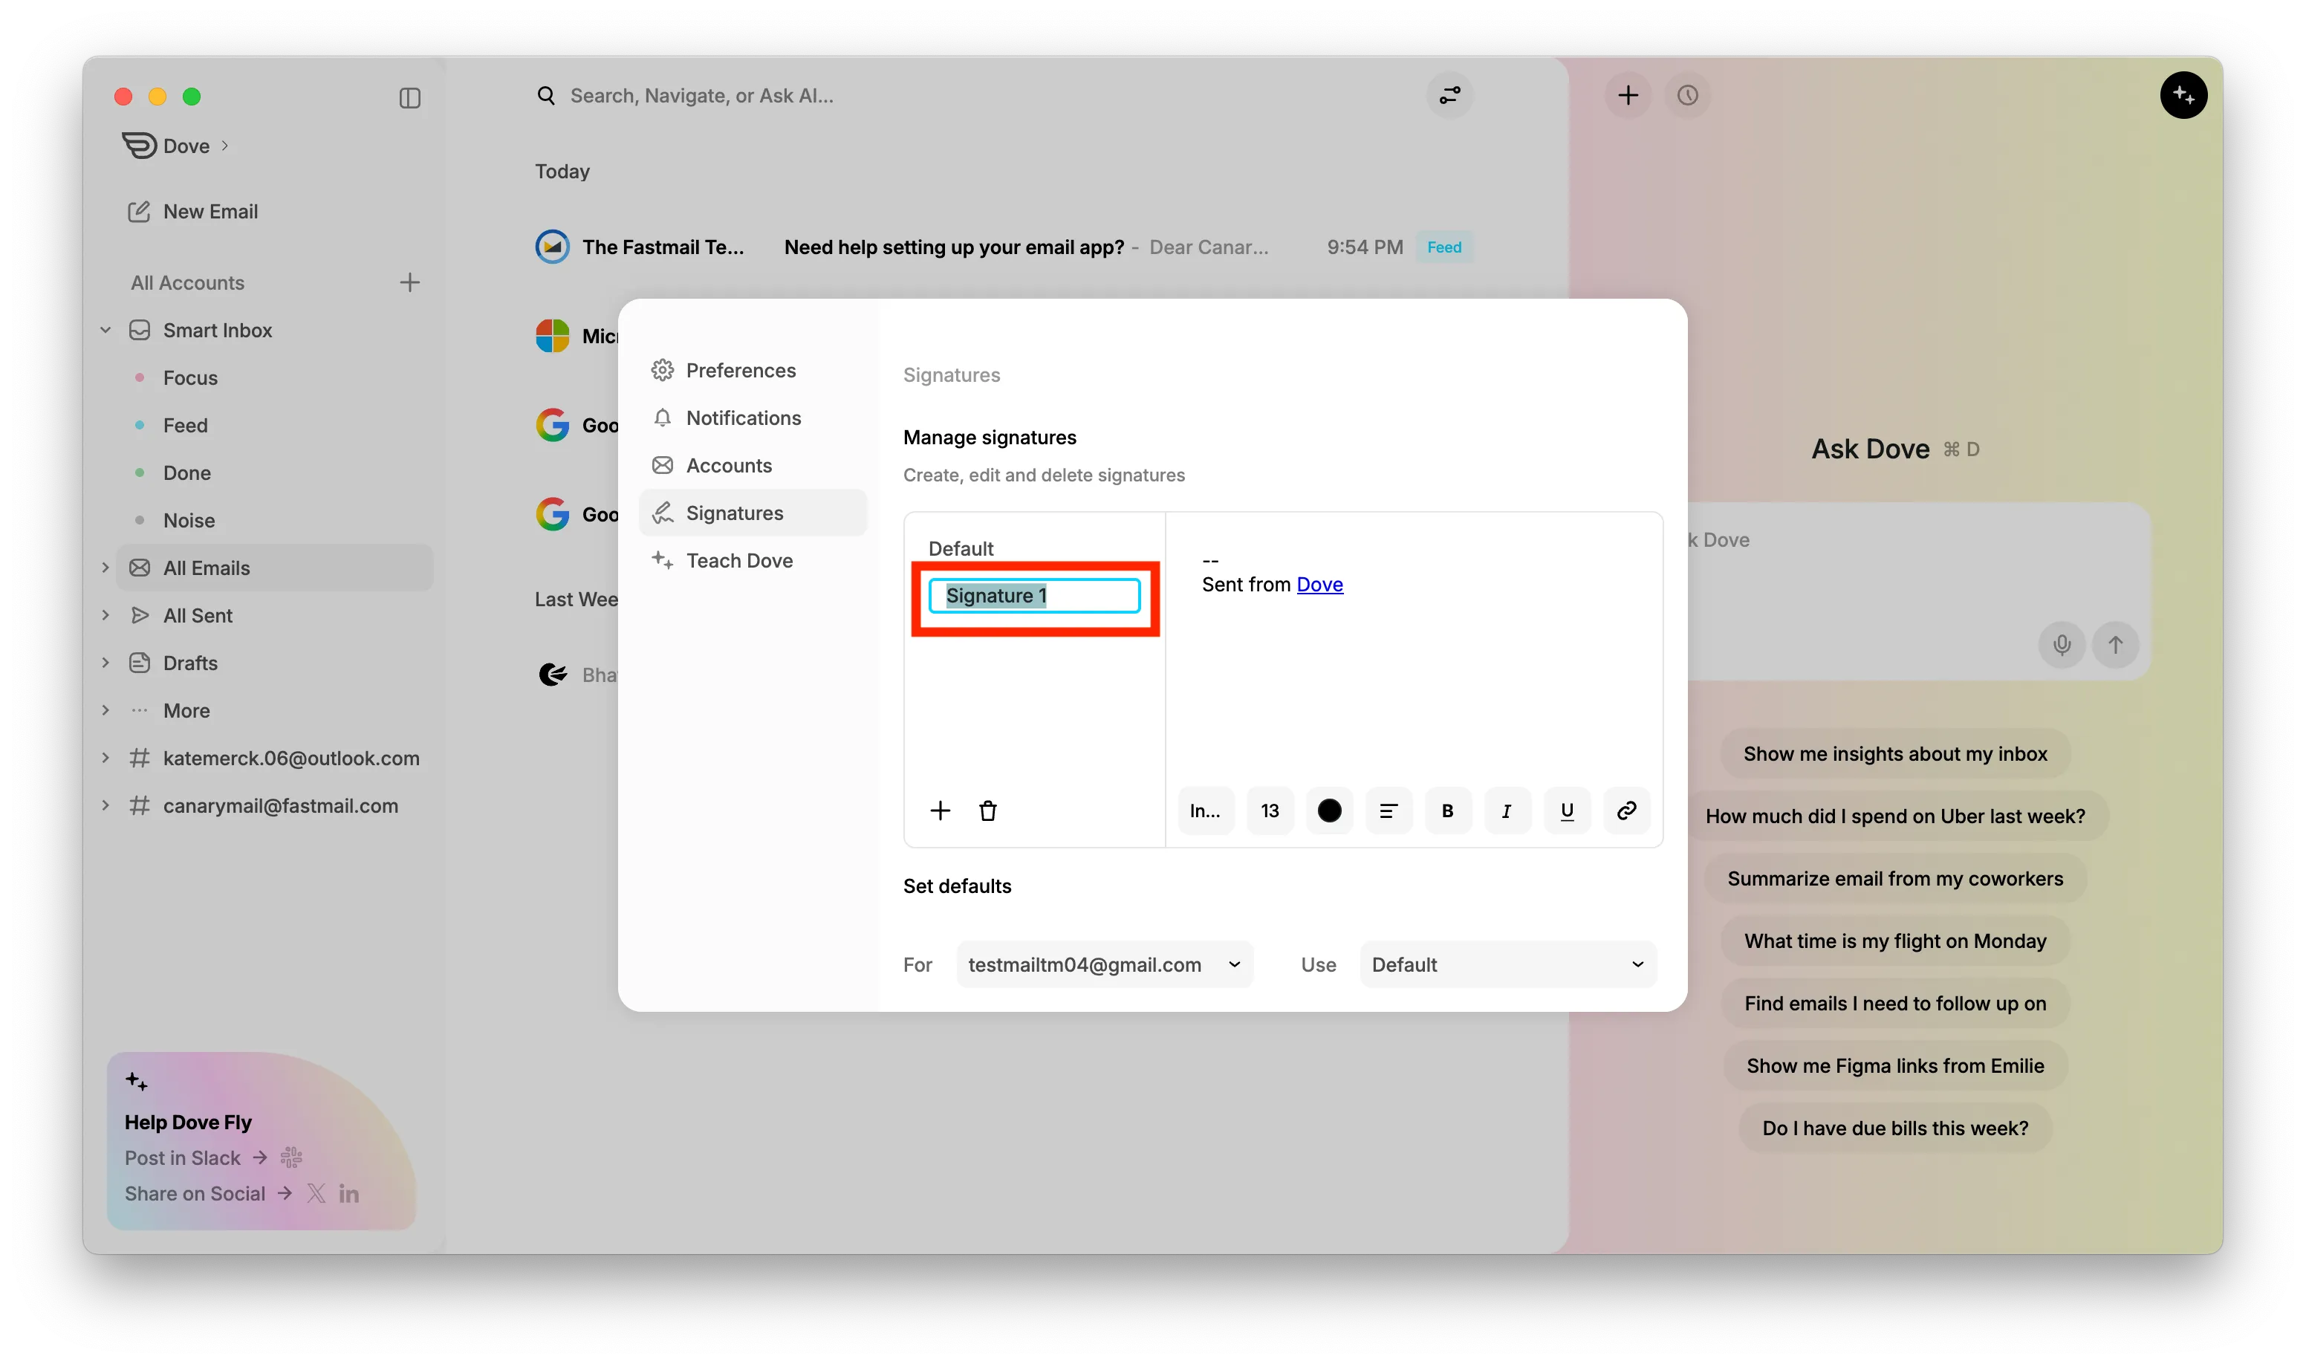
Task: Open text alignment options in signature toolbar
Action: pos(1388,811)
